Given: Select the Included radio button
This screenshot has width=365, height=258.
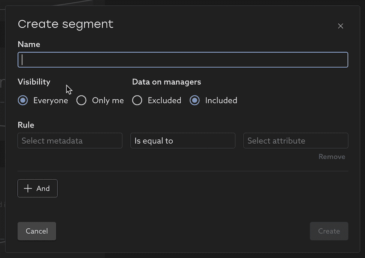Looking at the screenshot, I should point(195,100).
